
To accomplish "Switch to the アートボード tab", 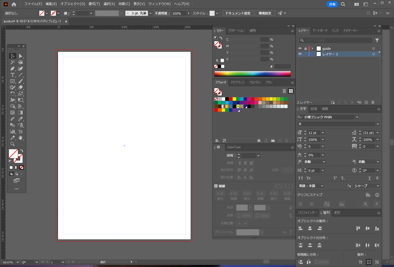I will [x=320, y=31].
